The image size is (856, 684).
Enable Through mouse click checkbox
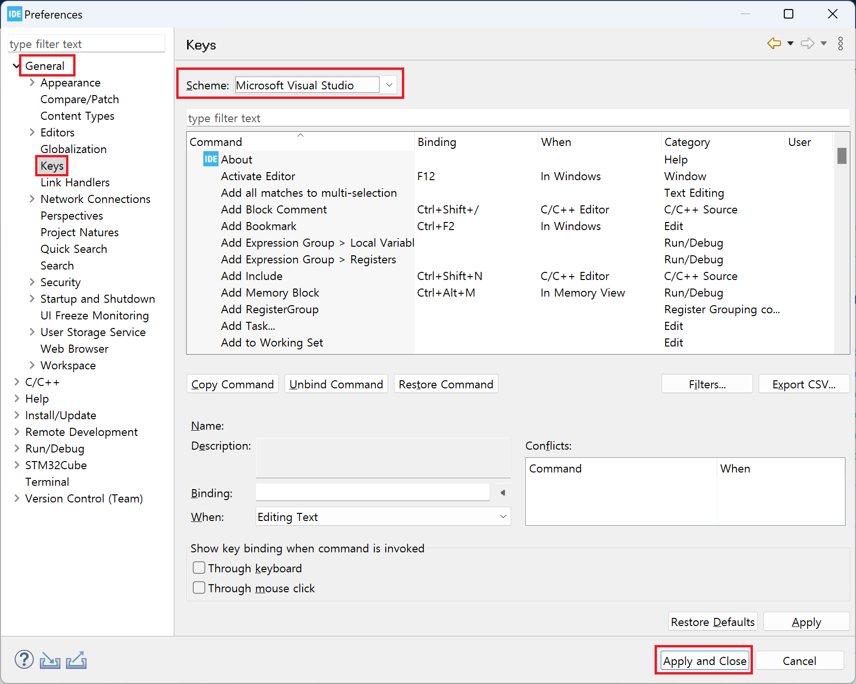[199, 588]
